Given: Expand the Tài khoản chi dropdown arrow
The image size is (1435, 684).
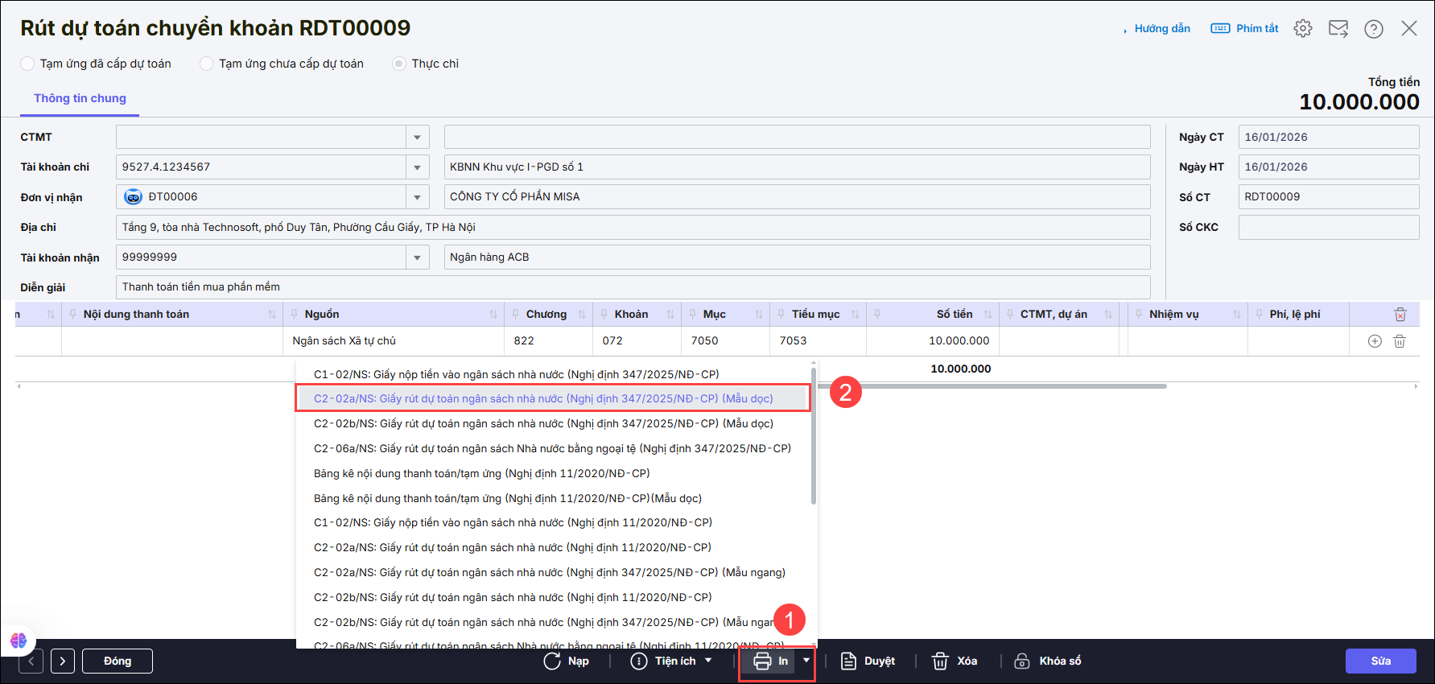Looking at the screenshot, I should click(x=417, y=167).
